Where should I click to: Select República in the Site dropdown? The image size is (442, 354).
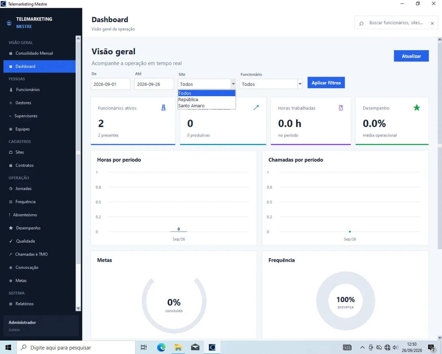point(207,100)
